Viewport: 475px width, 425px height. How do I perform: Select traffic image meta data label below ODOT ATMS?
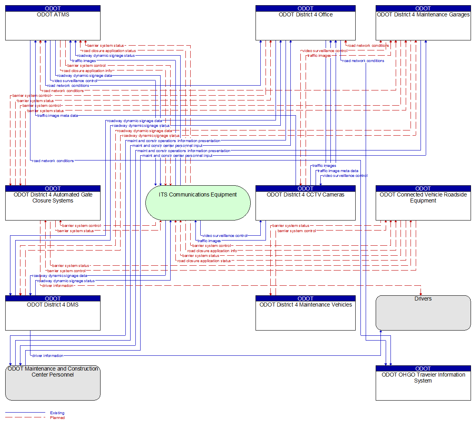[58, 116]
